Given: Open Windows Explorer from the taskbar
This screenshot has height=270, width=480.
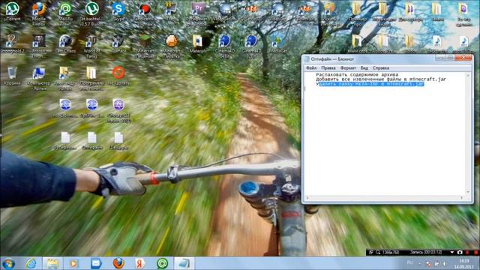Looking at the screenshot, I should [x=52, y=263].
